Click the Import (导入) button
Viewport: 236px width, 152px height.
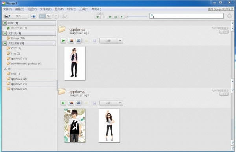(16, 16)
